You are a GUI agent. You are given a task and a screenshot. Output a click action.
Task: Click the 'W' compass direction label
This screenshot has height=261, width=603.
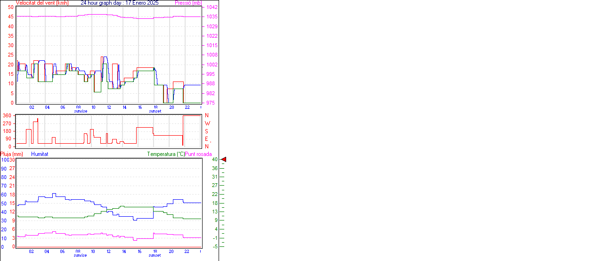[207, 123]
